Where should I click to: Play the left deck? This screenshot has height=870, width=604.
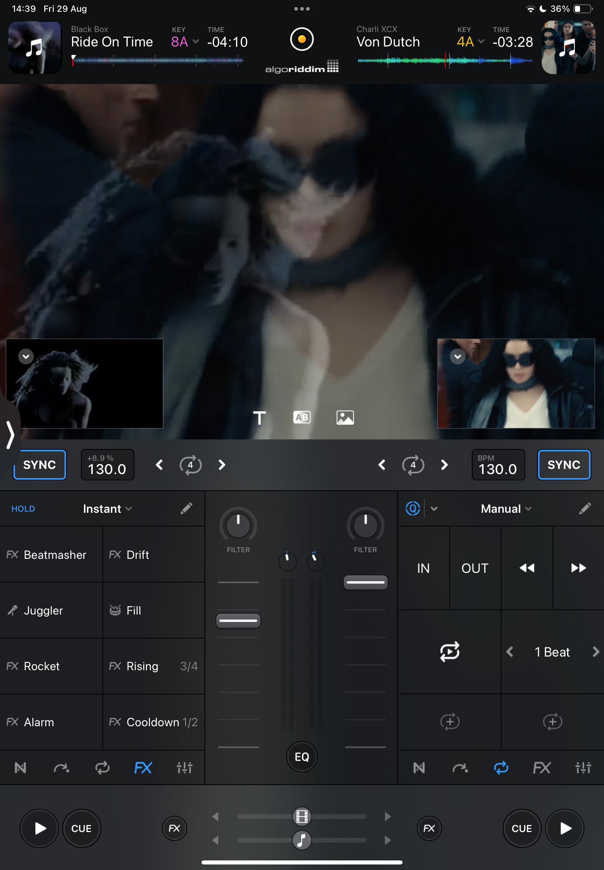tap(39, 828)
